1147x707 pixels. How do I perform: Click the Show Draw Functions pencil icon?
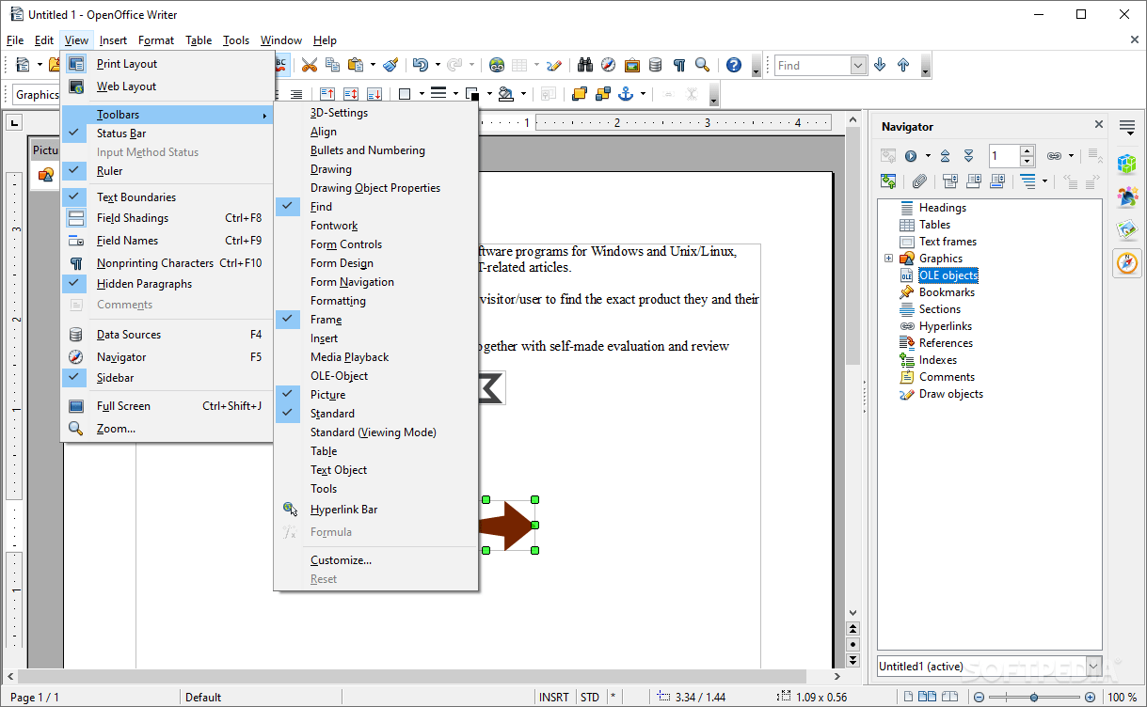tap(554, 65)
